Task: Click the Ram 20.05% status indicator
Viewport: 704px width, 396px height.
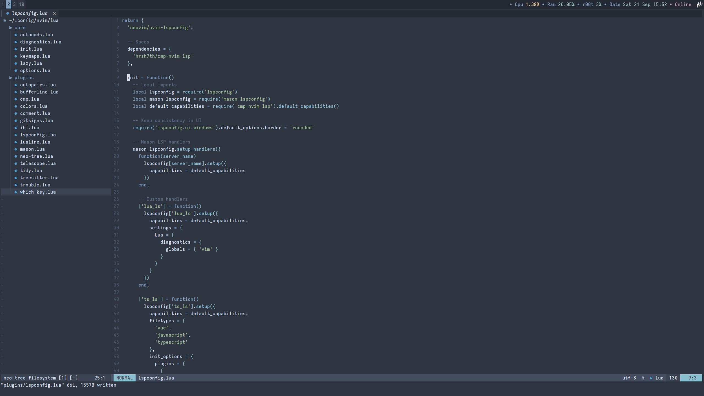Action: click(x=561, y=4)
